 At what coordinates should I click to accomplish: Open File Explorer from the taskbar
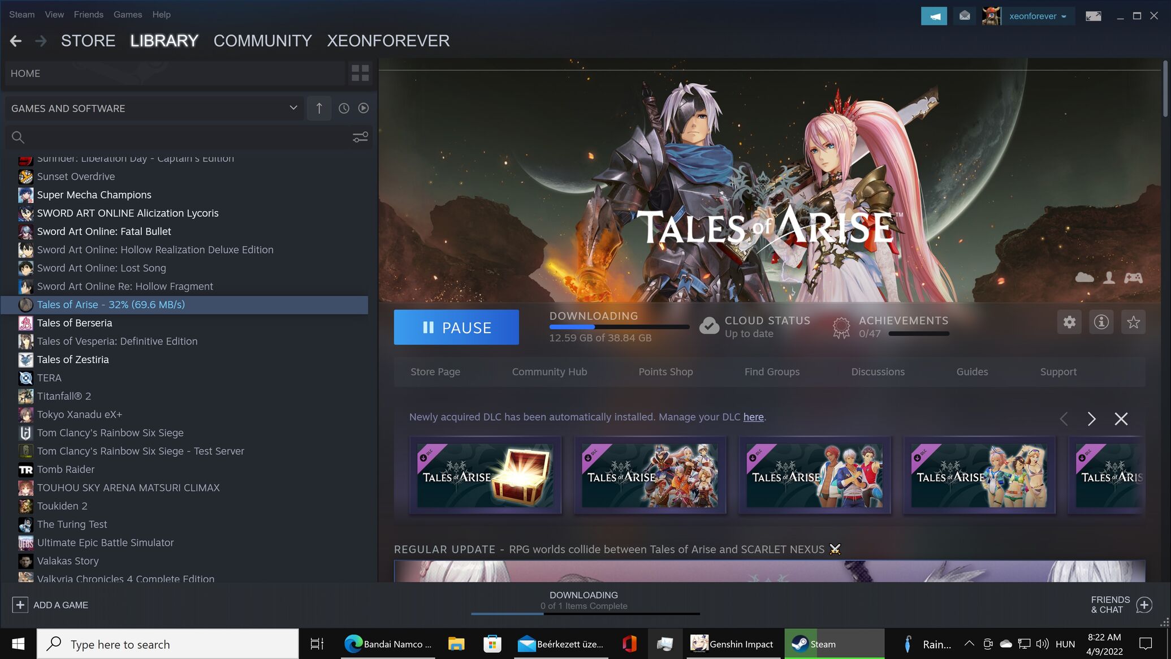coord(456,644)
